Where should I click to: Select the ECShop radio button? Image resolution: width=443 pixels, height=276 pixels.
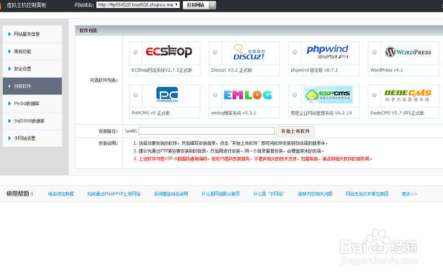point(136,52)
